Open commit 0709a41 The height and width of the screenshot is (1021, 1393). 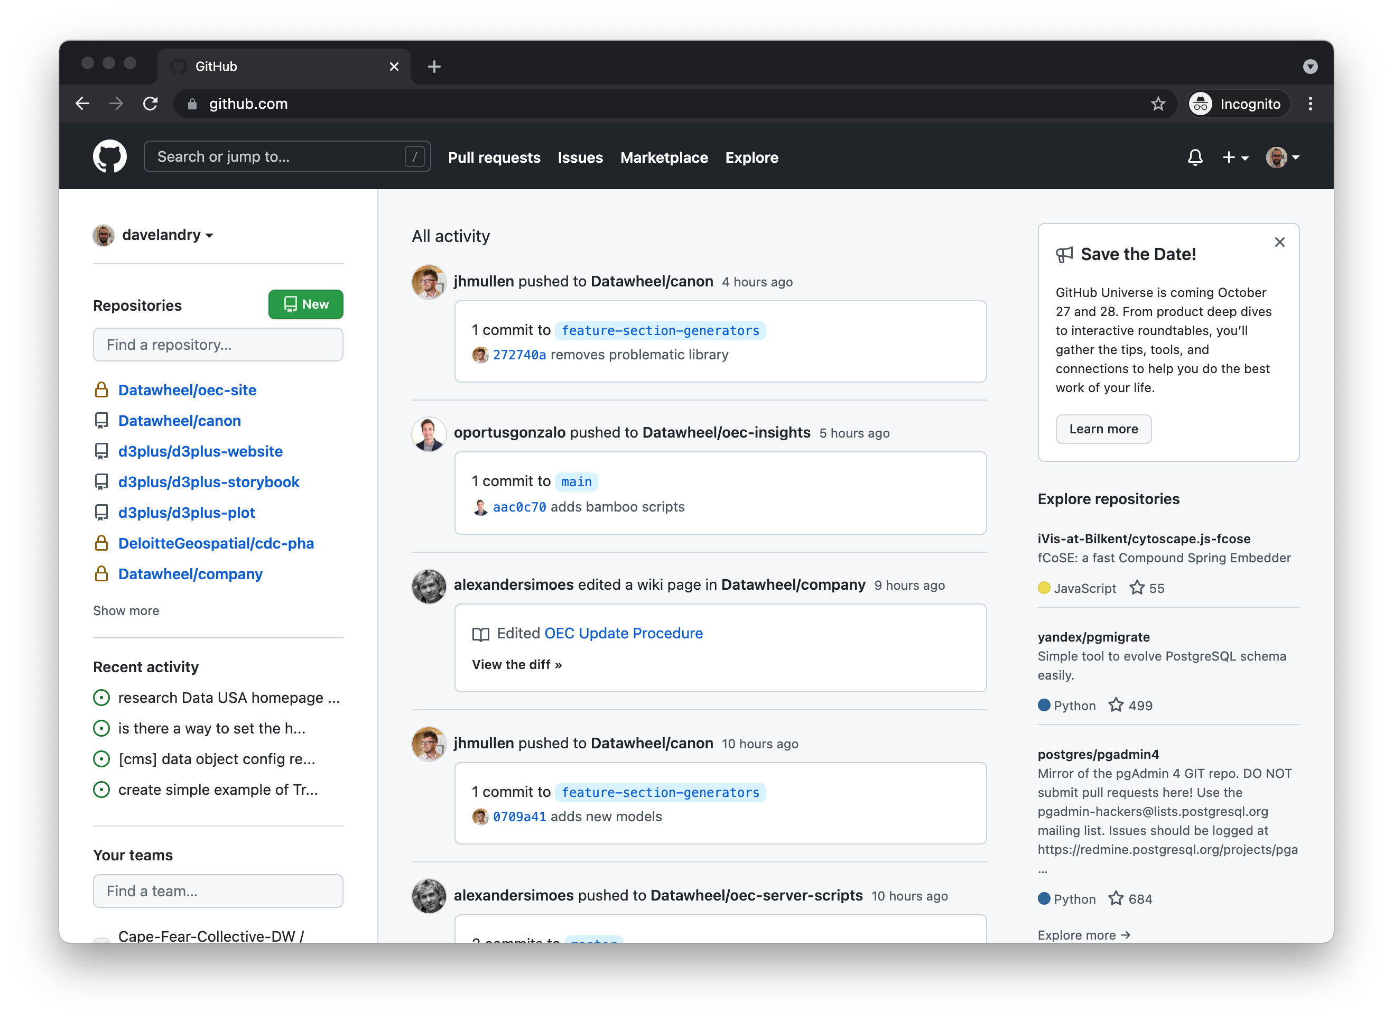coord(519,816)
